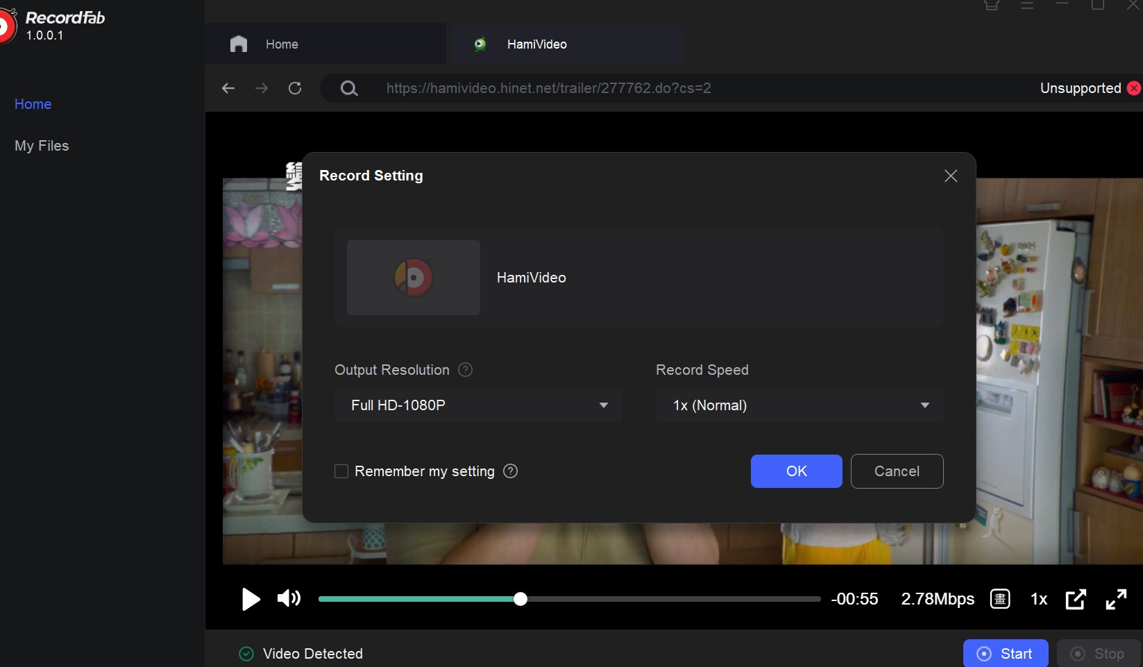Reload the page with the refresh icon
The image size is (1143, 667).
point(295,88)
